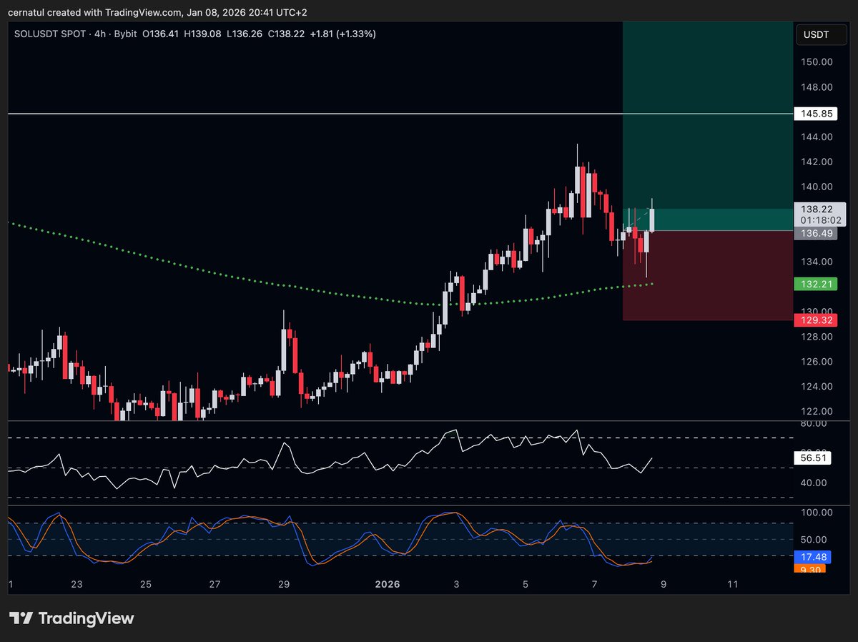Click the 2026 label on the time axis
858x642 pixels.
tap(387, 584)
